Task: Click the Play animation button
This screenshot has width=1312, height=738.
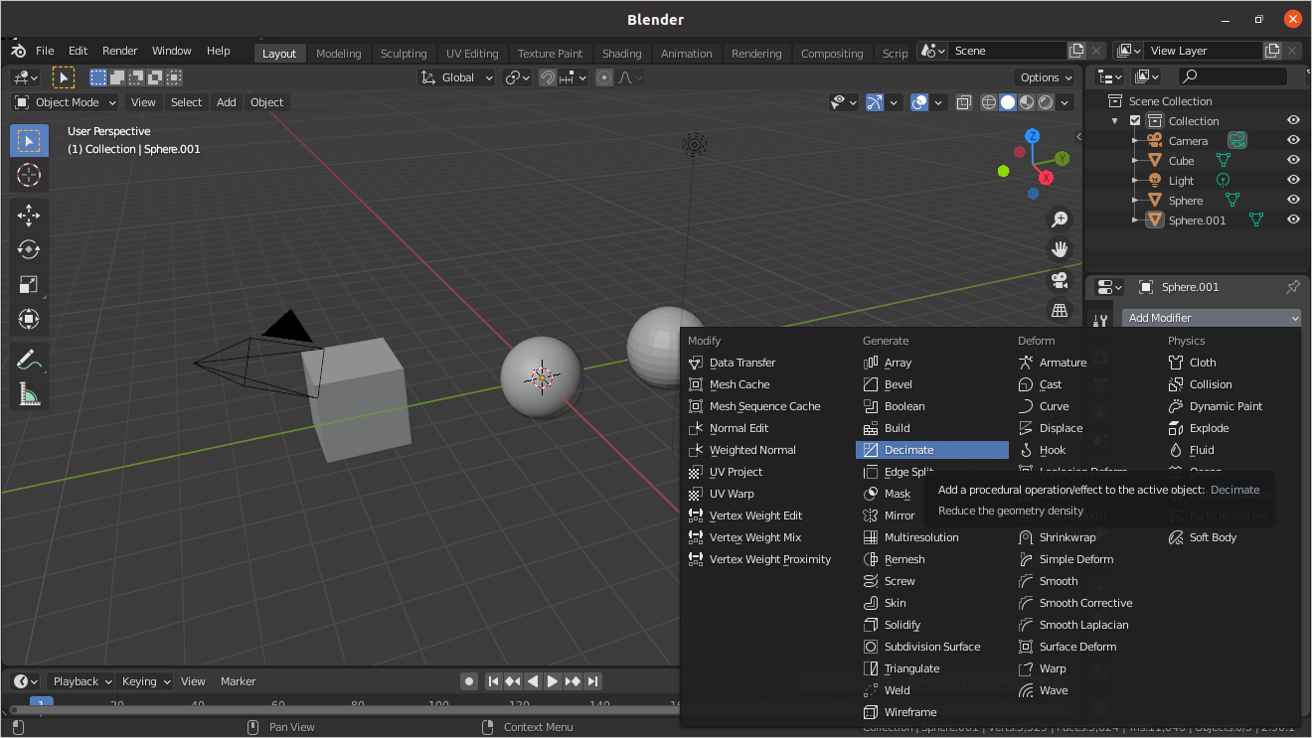Action: [553, 681]
